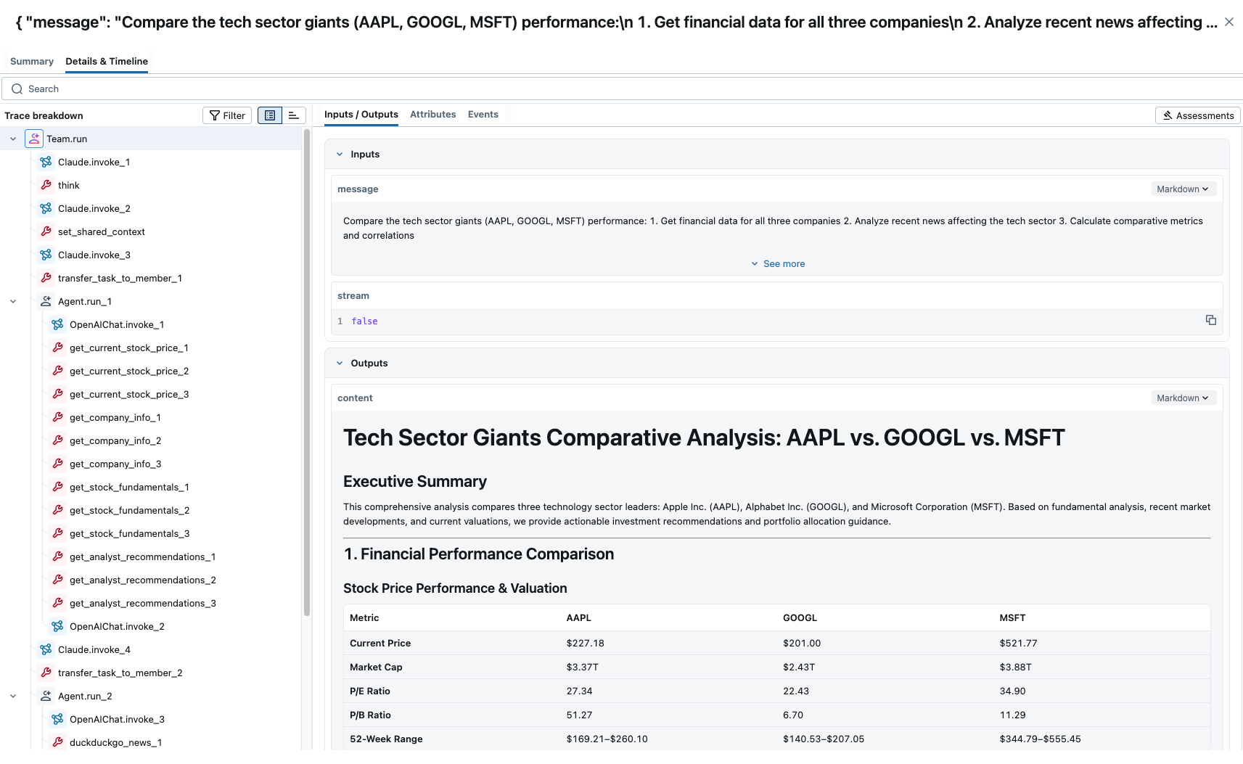Image resolution: width=1243 pixels, height=764 pixels.
Task: Copy the stream value with copy icon
Action: 1210,320
